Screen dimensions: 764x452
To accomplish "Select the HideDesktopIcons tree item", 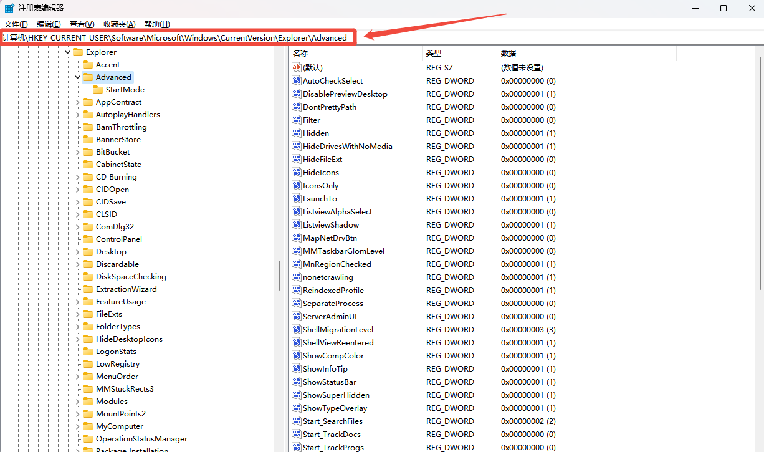I will [x=129, y=339].
